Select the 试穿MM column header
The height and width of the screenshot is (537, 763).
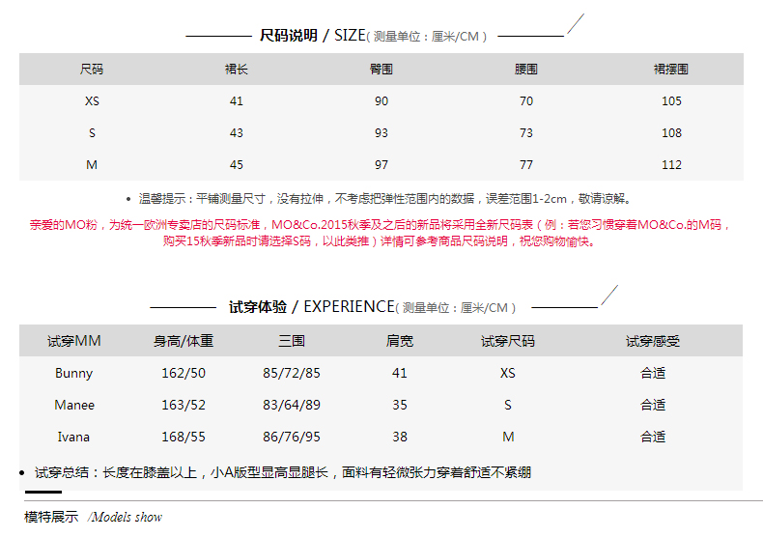74,341
